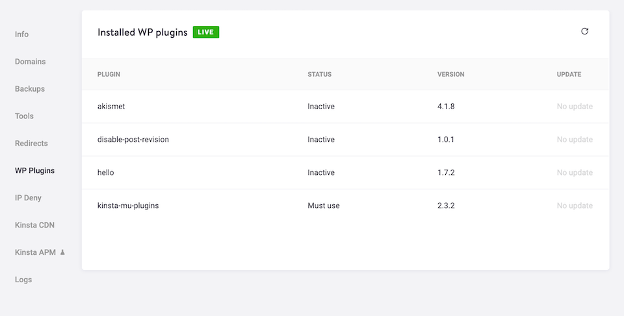The width and height of the screenshot is (624, 316).
Task: Navigate to Redirects
Action: 31,144
